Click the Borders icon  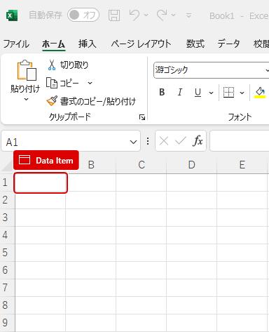[228, 93]
